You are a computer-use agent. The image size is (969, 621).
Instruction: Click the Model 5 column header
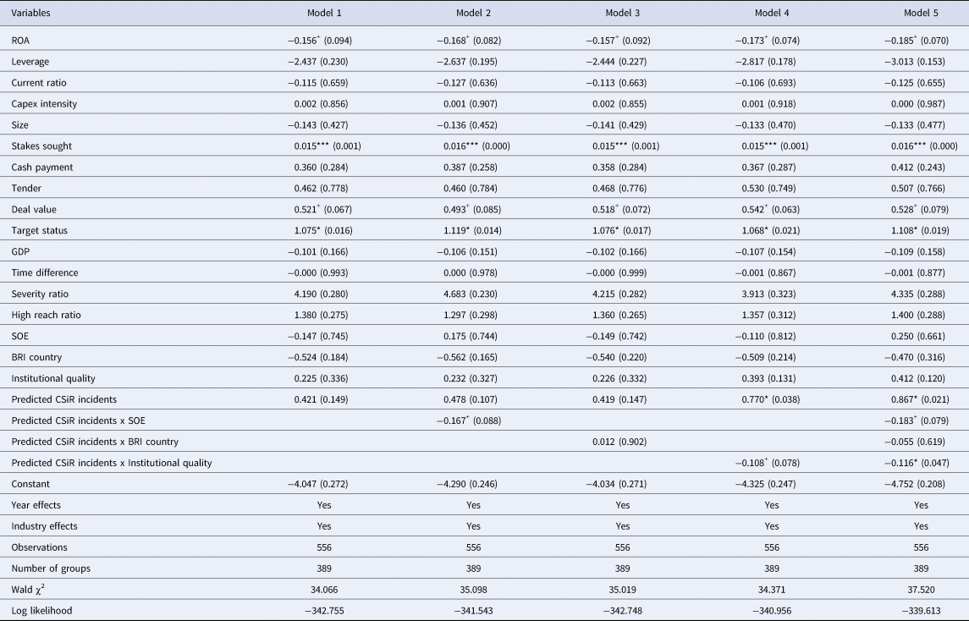(x=922, y=14)
